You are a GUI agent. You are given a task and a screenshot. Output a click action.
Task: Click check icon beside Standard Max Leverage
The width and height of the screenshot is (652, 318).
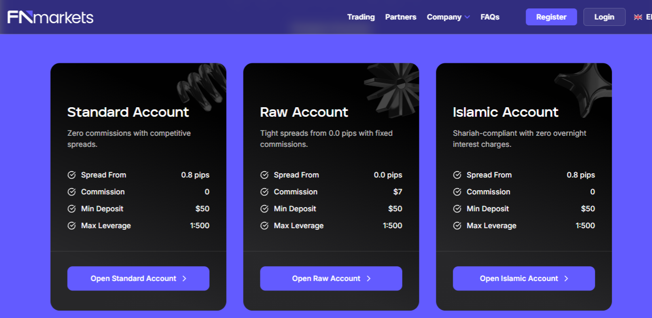coord(72,226)
